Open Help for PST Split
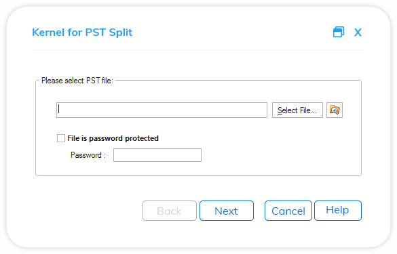The width and height of the screenshot is (397, 254). pos(338,211)
